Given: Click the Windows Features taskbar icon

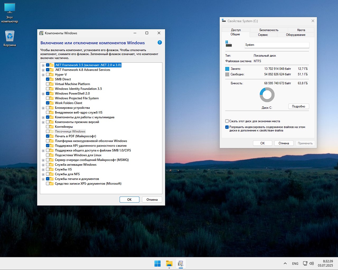Looking at the screenshot, I should tap(181, 263).
